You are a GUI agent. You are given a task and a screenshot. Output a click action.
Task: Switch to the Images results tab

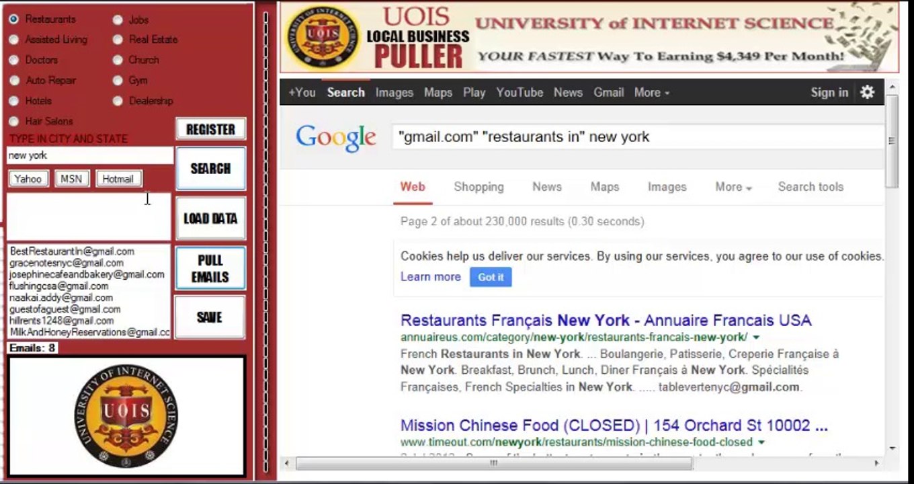[667, 187]
